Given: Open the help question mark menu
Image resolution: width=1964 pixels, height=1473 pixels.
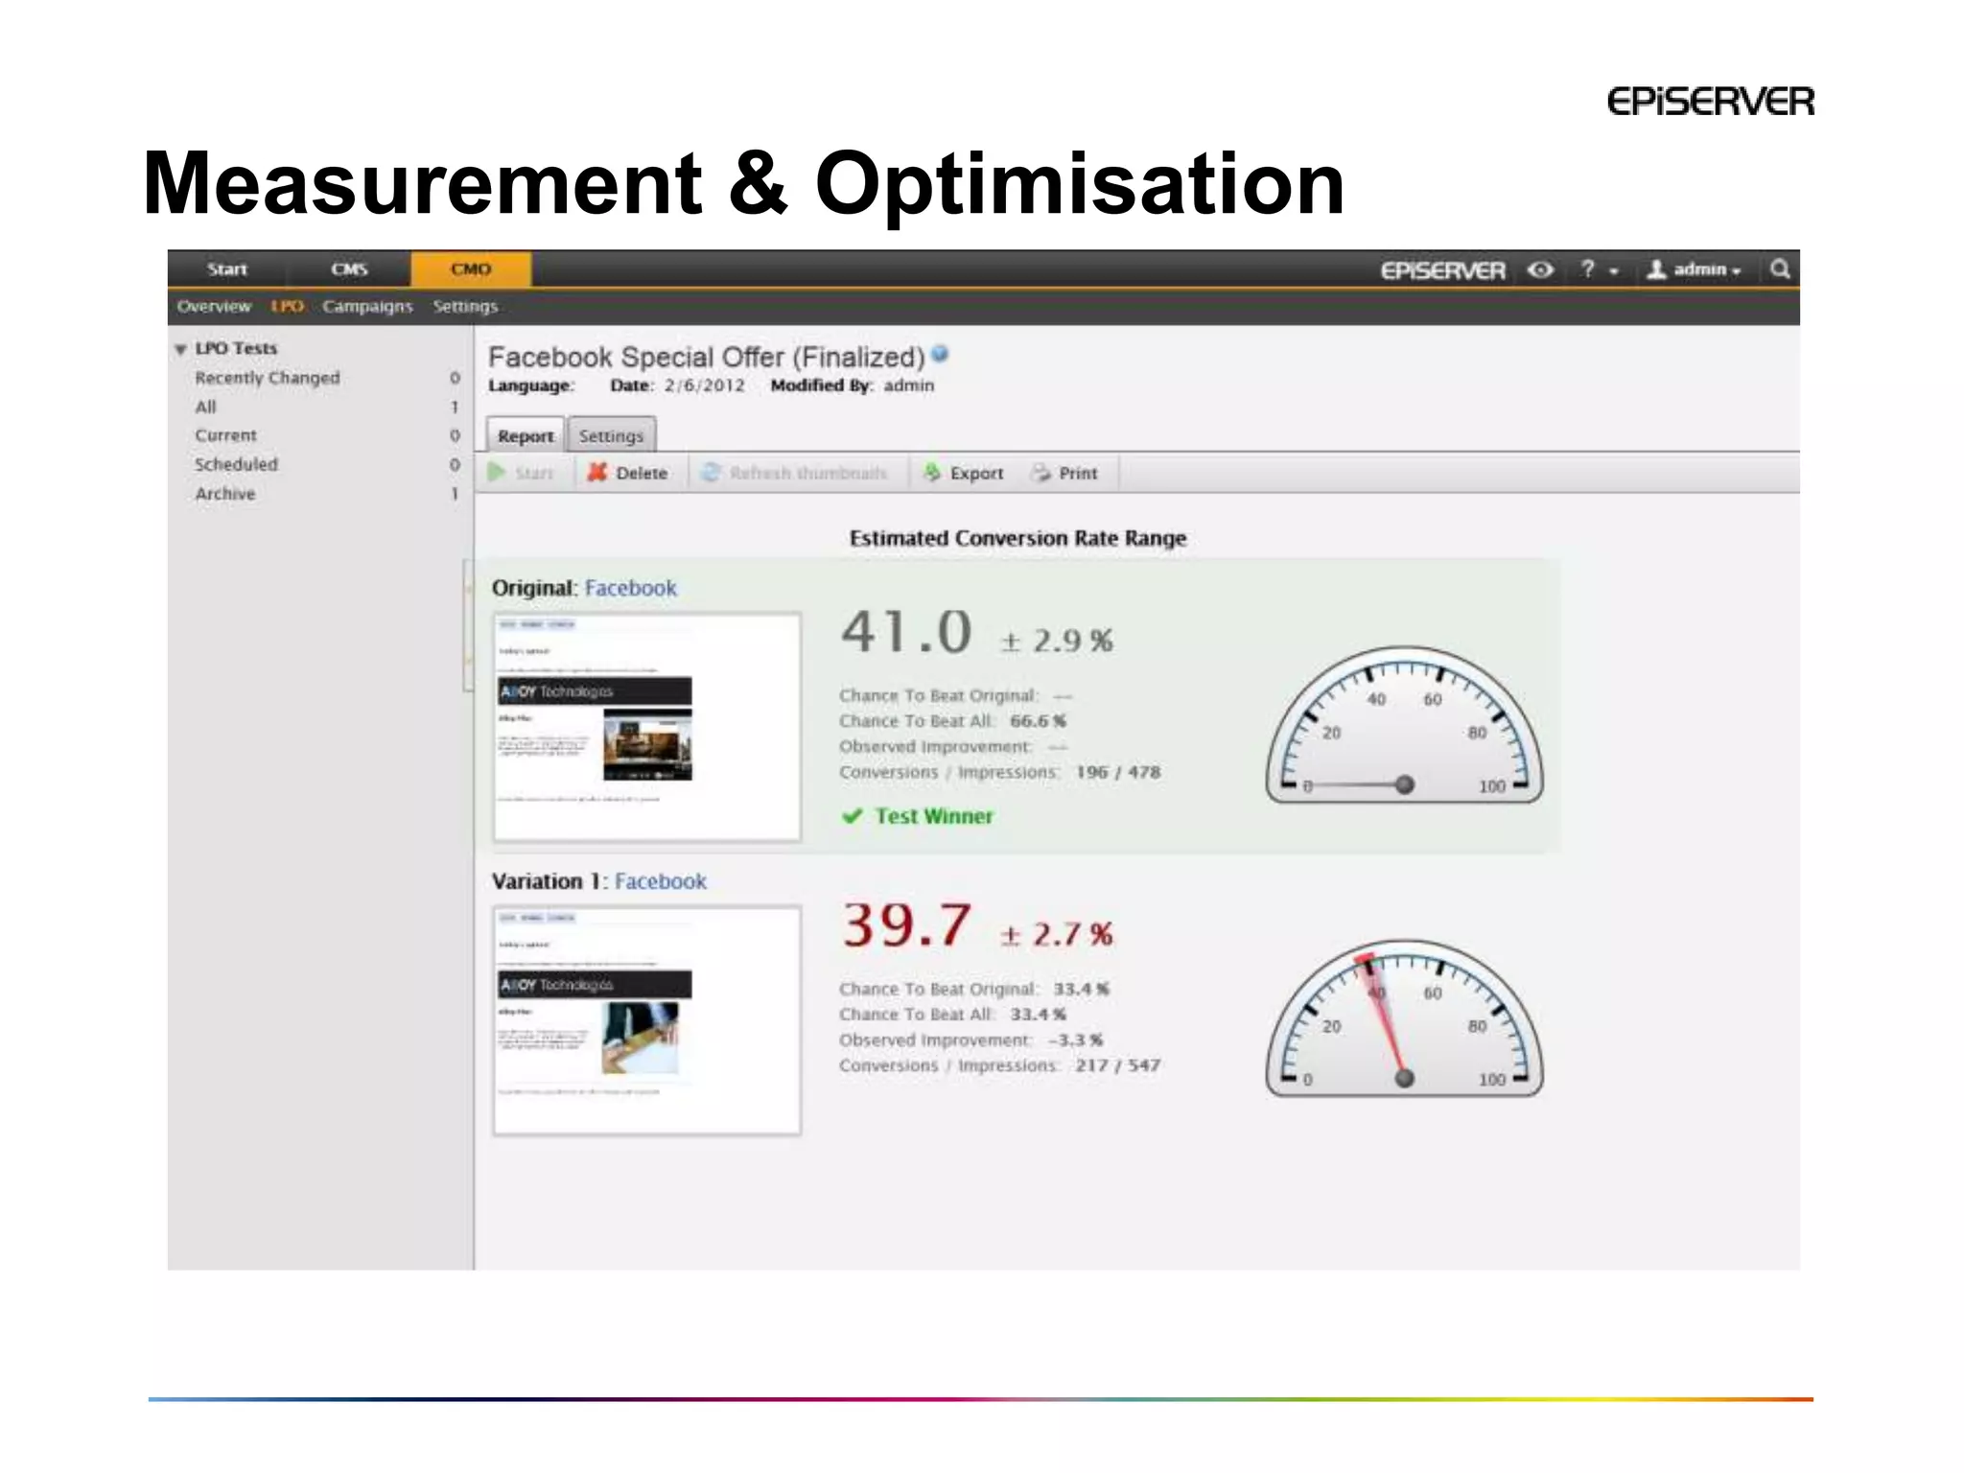Looking at the screenshot, I should [1598, 269].
